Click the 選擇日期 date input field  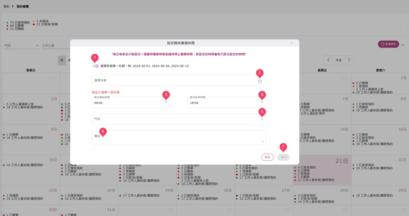(179, 80)
